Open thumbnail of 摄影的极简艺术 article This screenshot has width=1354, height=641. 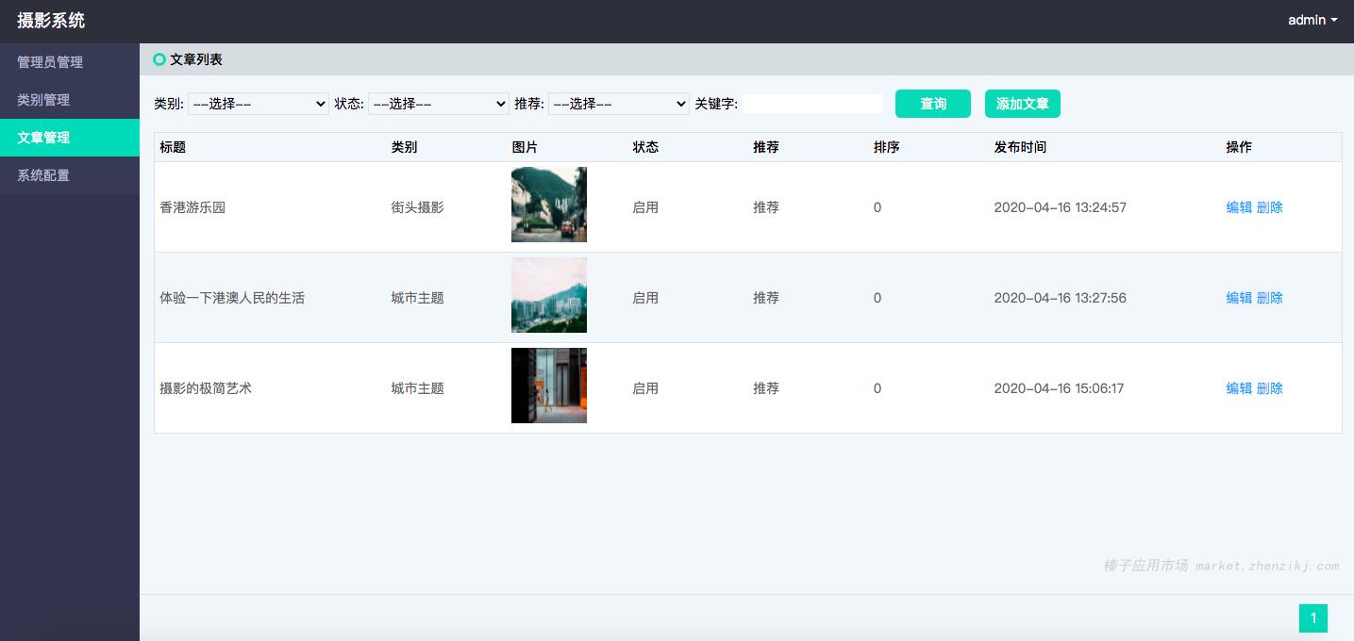click(548, 386)
